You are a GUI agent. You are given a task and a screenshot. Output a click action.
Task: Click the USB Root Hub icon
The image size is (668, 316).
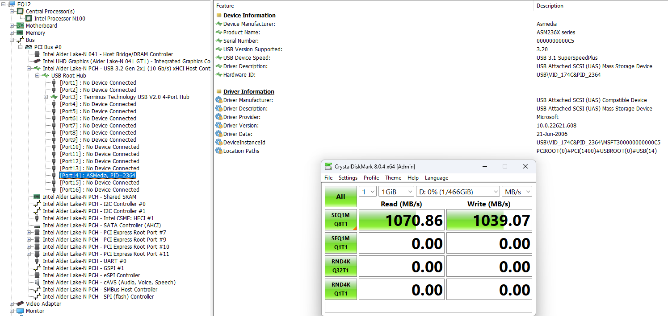click(x=46, y=75)
